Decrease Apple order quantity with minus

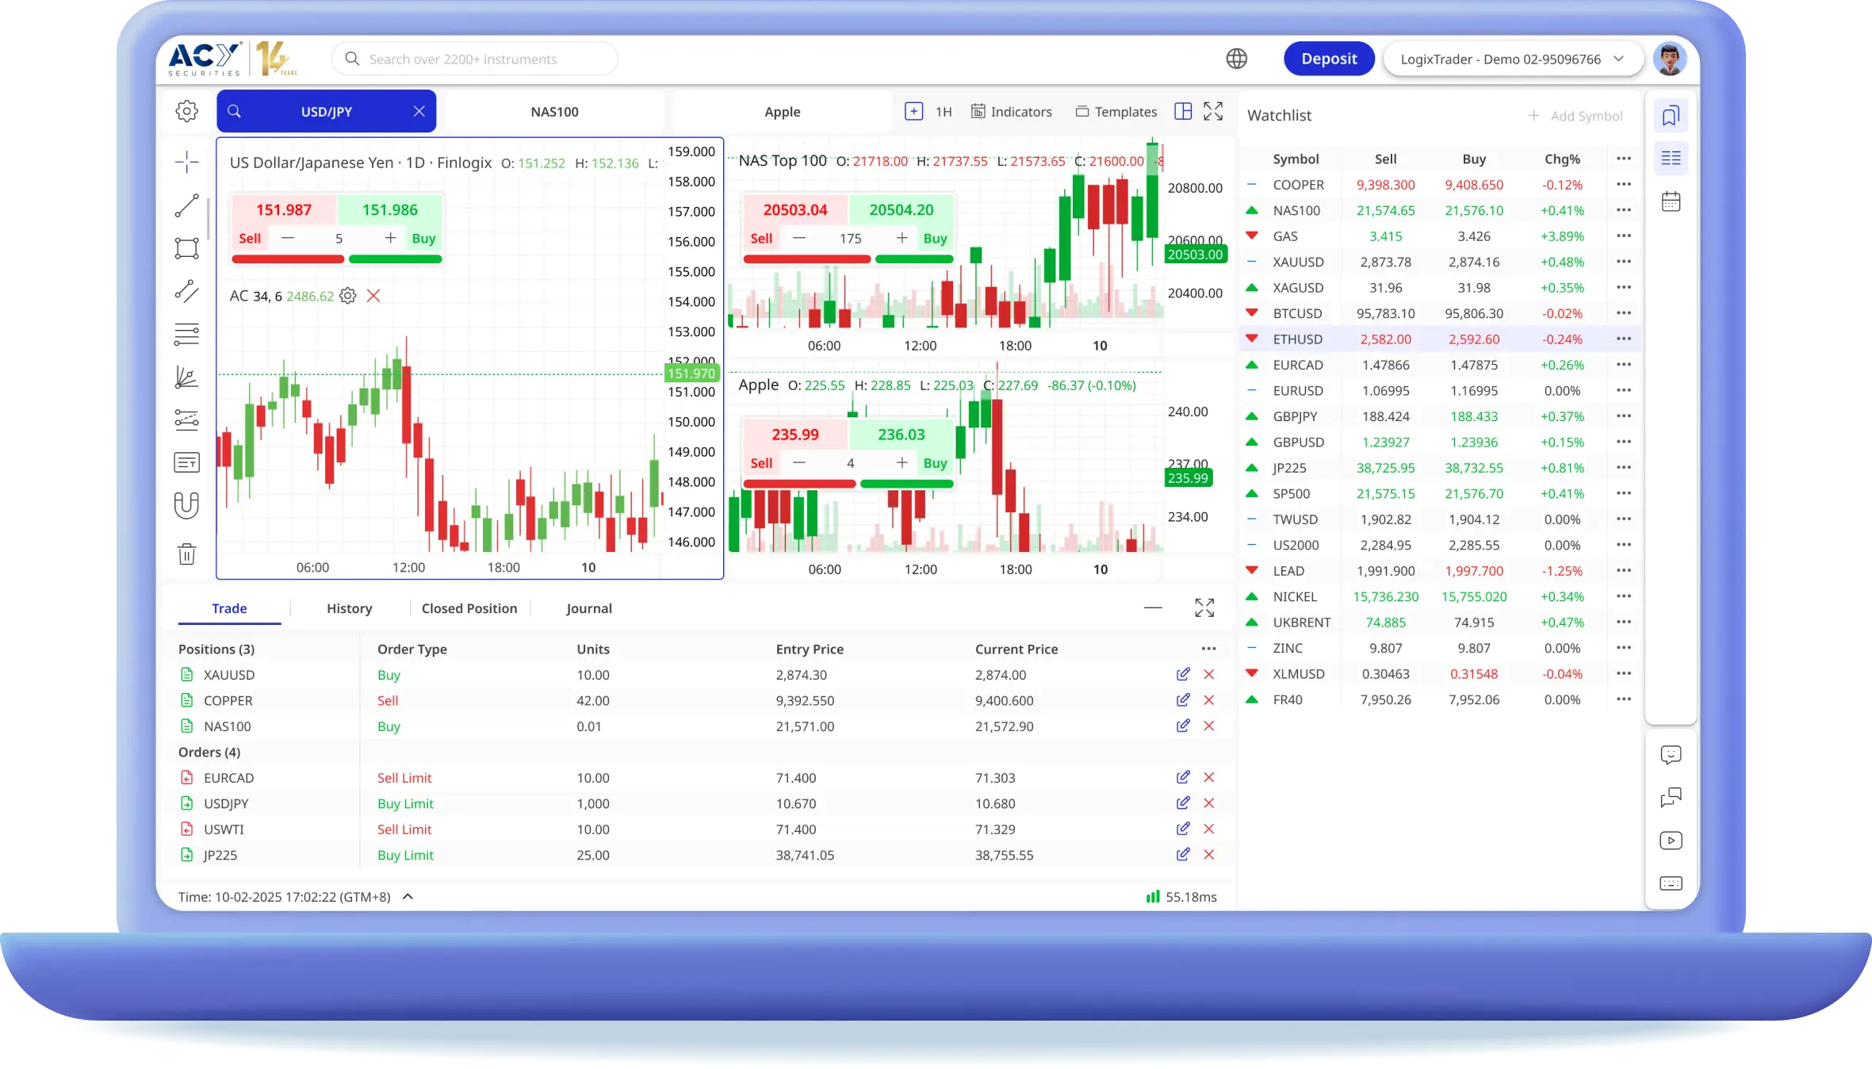[799, 462]
